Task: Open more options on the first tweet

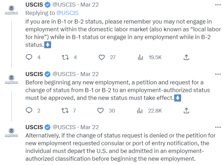Action: [x=218, y=5]
